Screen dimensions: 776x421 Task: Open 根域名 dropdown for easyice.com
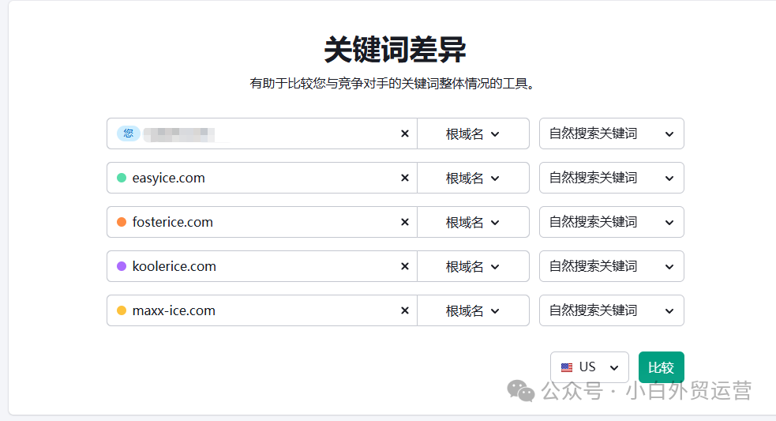(473, 178)
